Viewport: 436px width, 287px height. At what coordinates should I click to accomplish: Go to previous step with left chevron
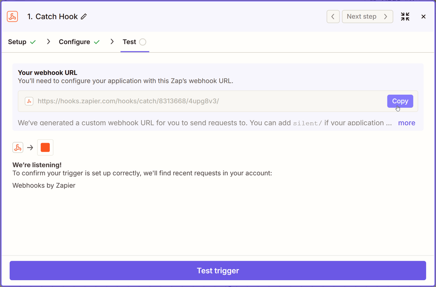click(x=333, y=17)
